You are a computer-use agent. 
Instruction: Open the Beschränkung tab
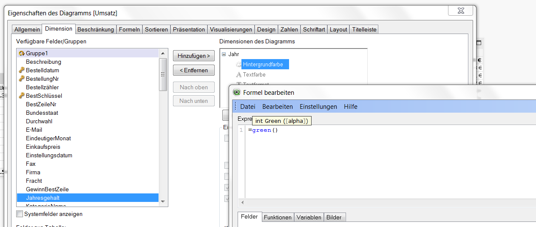(x=96, y=29)
